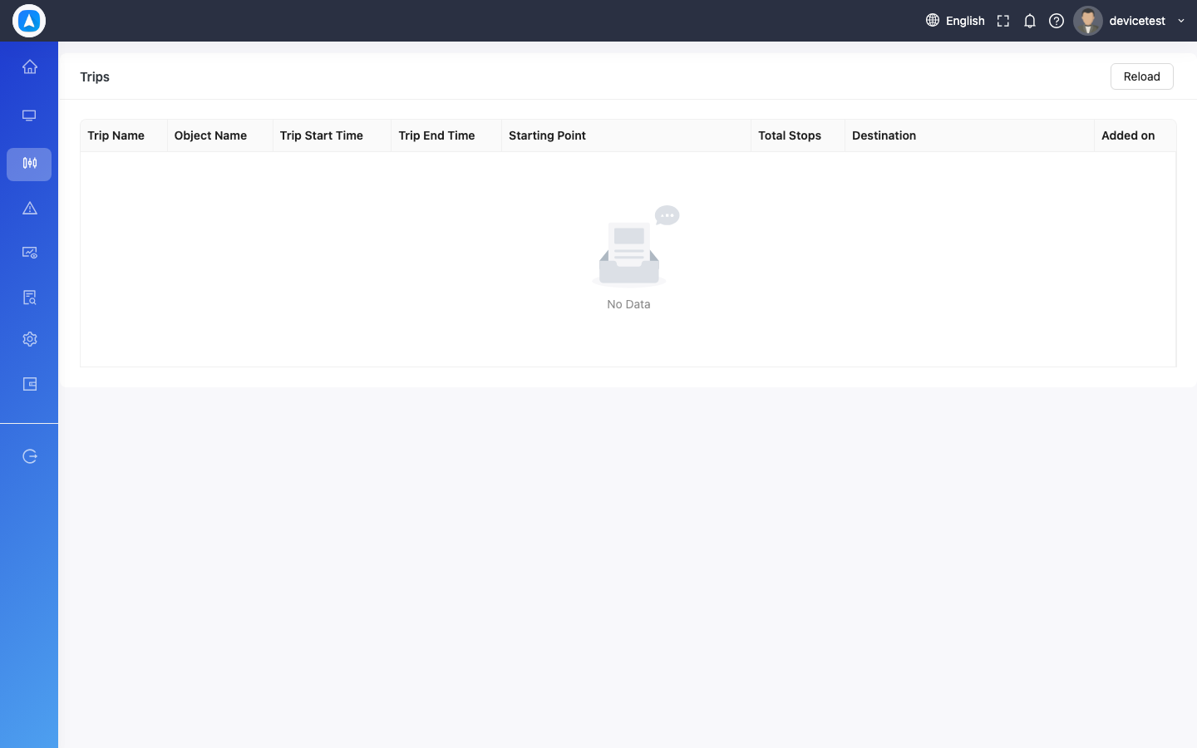
Task: Toggle fullscreen mode icon
Action: 1003,21
